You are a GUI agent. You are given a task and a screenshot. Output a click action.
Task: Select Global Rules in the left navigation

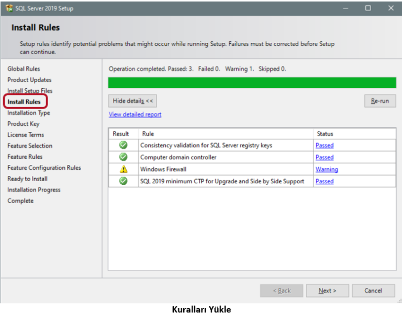(24, 68)
